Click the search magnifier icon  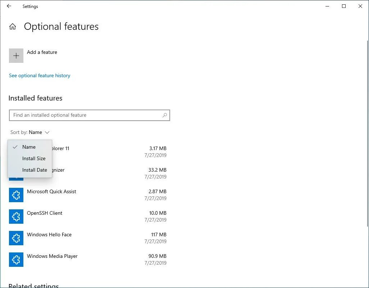[x=165, y=115]
